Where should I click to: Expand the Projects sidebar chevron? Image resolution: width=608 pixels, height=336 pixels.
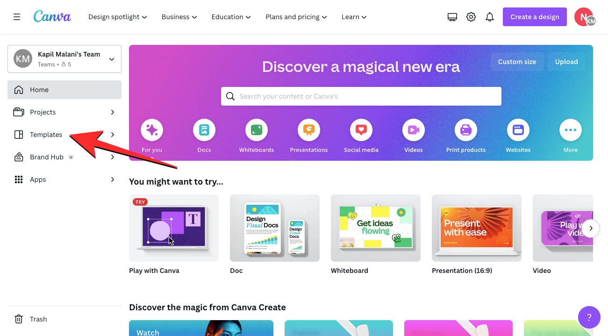(112, 112)
